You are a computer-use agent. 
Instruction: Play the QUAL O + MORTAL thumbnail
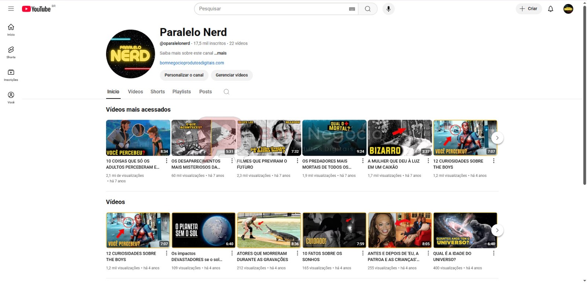(x=334, y=138)
